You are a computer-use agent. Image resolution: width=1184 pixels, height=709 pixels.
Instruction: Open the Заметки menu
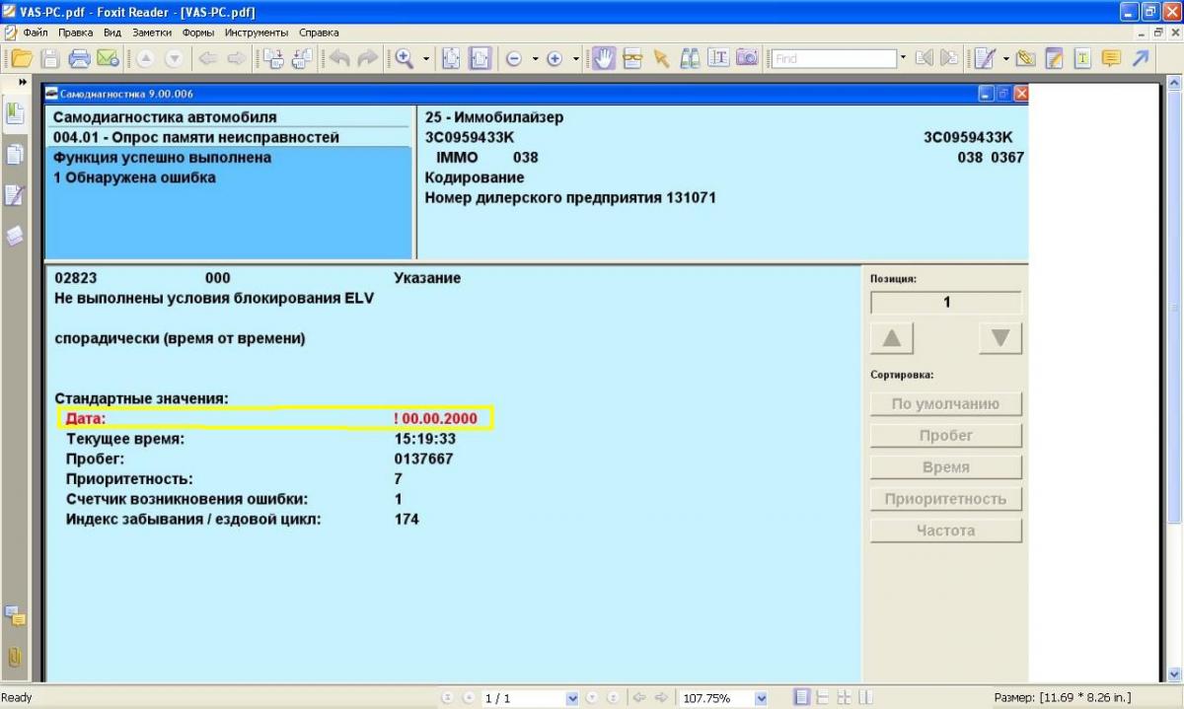(x=152, y=33)
